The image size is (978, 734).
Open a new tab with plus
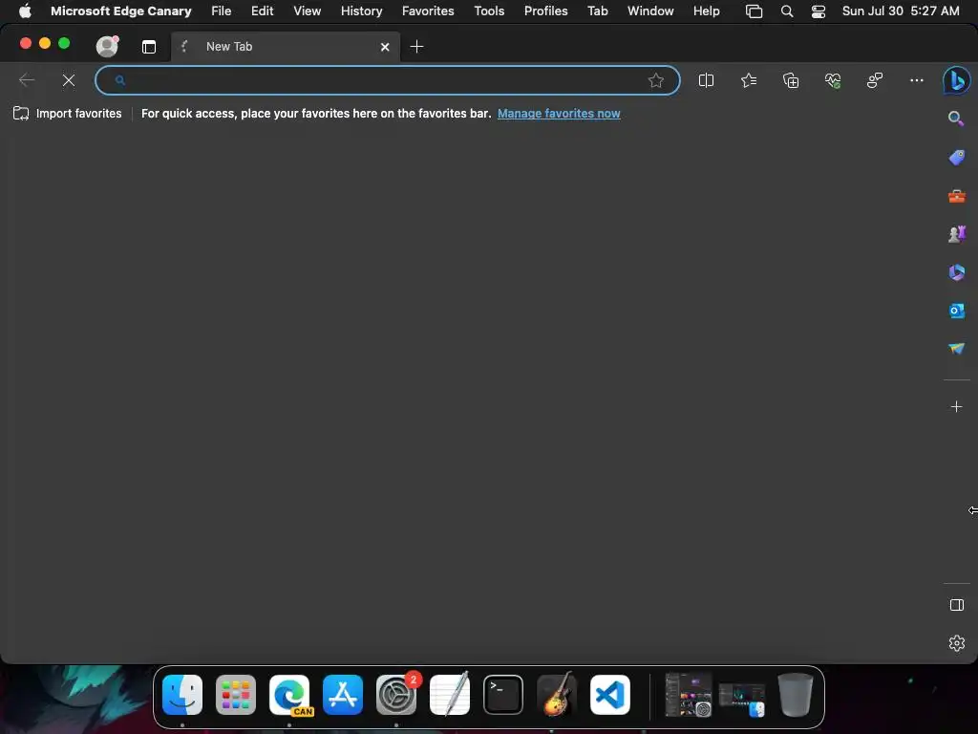click(416, 46)
